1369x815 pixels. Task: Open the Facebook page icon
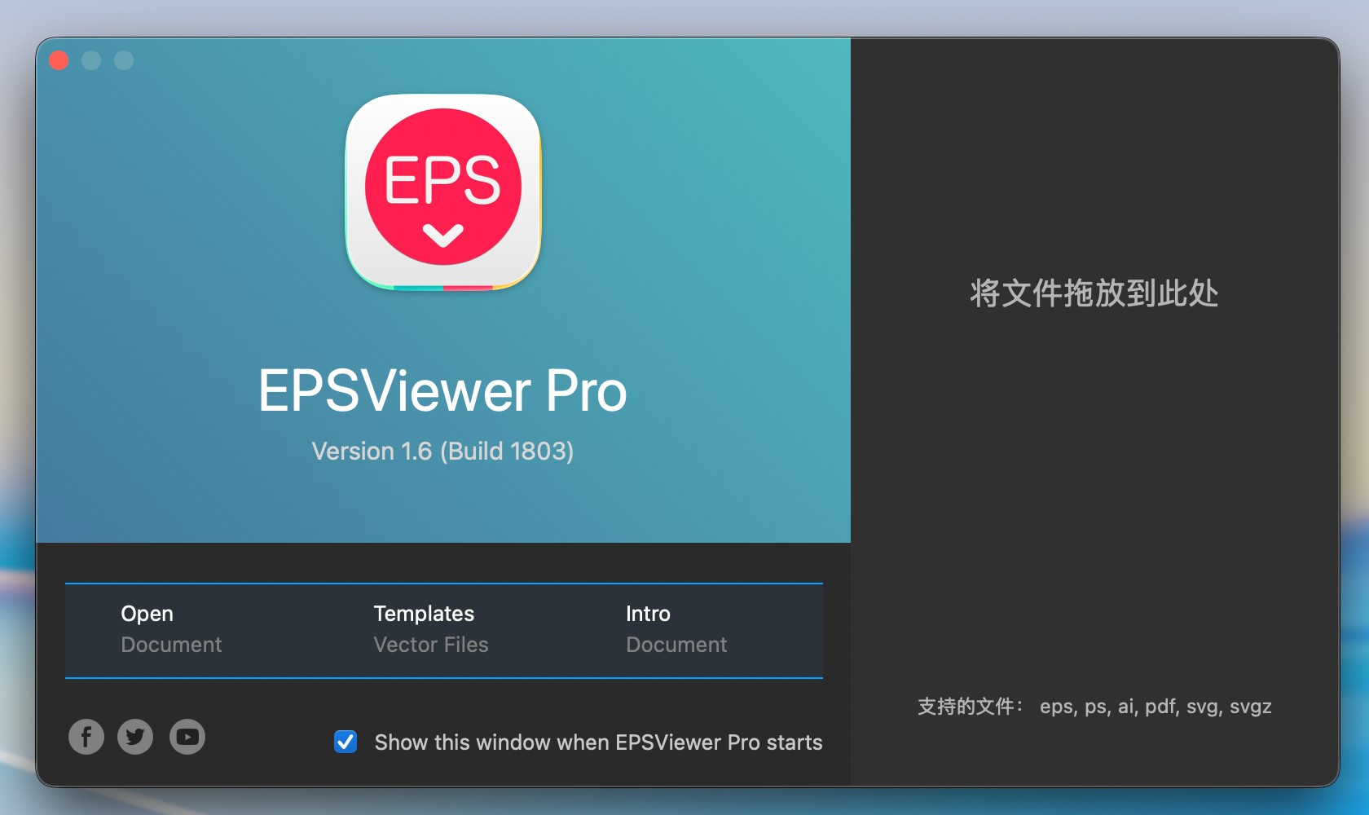[86, 737]
